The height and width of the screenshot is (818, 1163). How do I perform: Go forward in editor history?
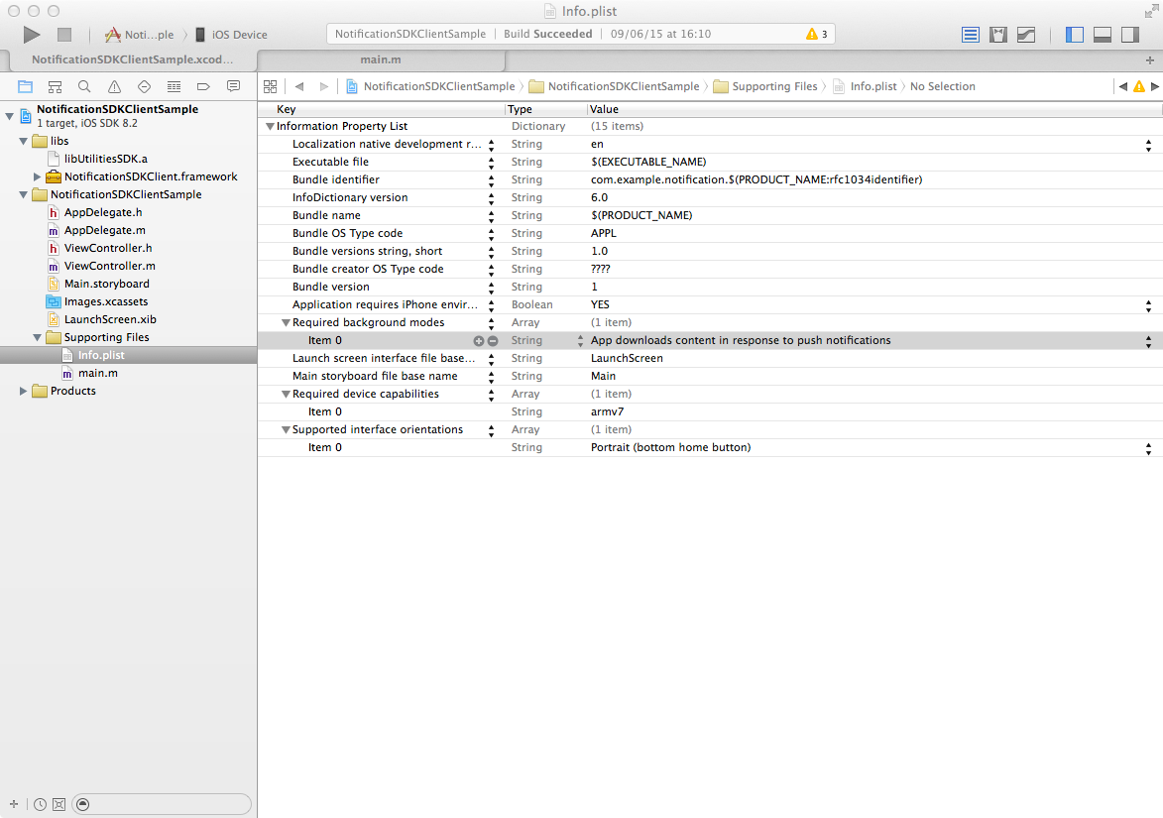pos(324,87)
